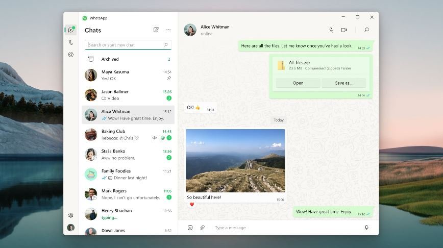Screen dimensions: 443x248
Task: Click the "So beautiful here!" caption
Action: click(x=204, y=197)
